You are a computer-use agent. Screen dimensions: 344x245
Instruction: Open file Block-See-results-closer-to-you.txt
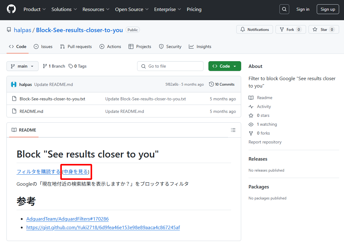pyautogui.click(x=52, y=99)
